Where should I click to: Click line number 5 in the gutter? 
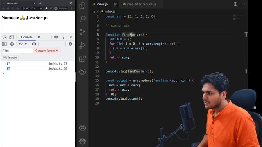click(98, 34)
